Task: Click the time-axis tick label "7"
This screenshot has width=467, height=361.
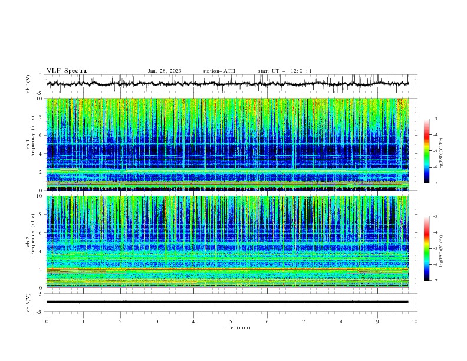Action: (x=304, y=321)
